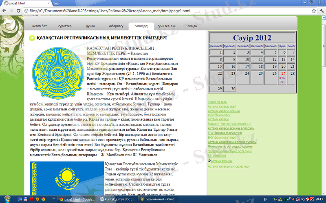The height and width of the screenshot is (203, 326).
Task: Click the Windows Start button
Action: (x=6, y=199)
